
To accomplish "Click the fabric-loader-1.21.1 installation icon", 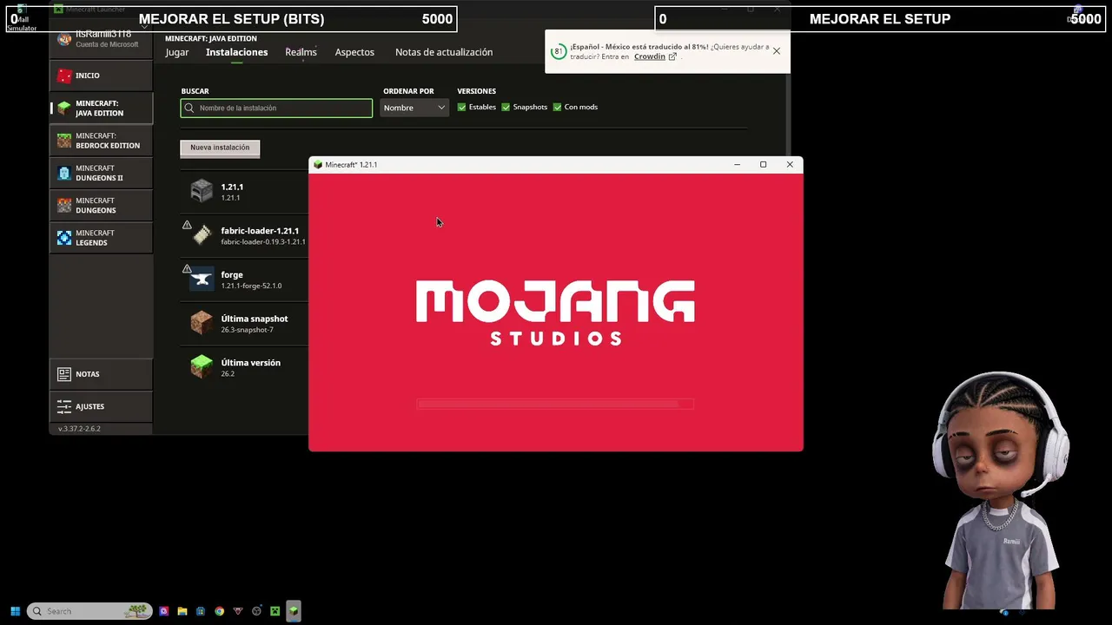I will pos(202,235).
